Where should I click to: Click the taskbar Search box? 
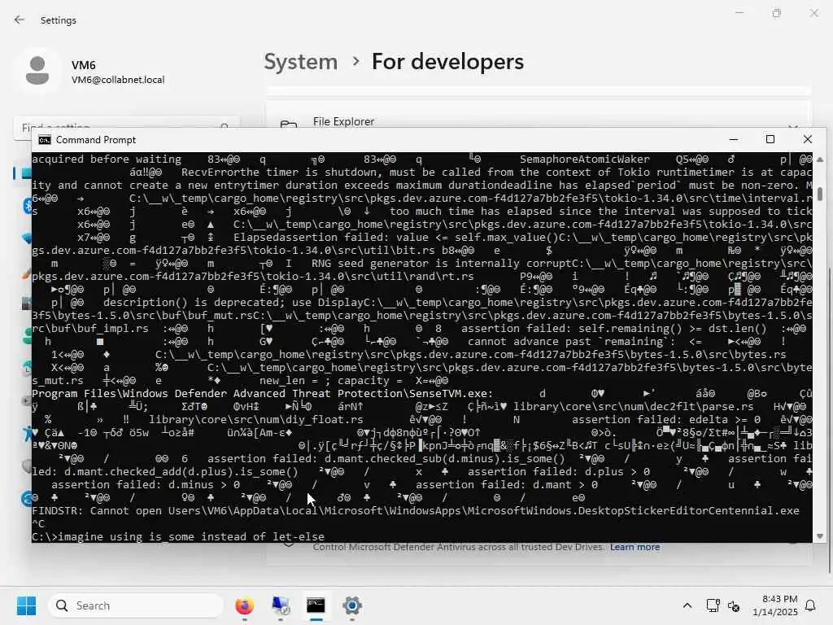tap(136, 605)
